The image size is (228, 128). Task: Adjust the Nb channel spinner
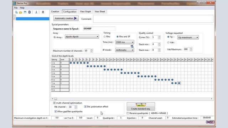click(76, 107)
